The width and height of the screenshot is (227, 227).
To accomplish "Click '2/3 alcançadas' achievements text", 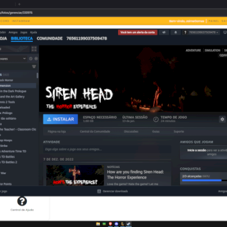I will point(192,176).
